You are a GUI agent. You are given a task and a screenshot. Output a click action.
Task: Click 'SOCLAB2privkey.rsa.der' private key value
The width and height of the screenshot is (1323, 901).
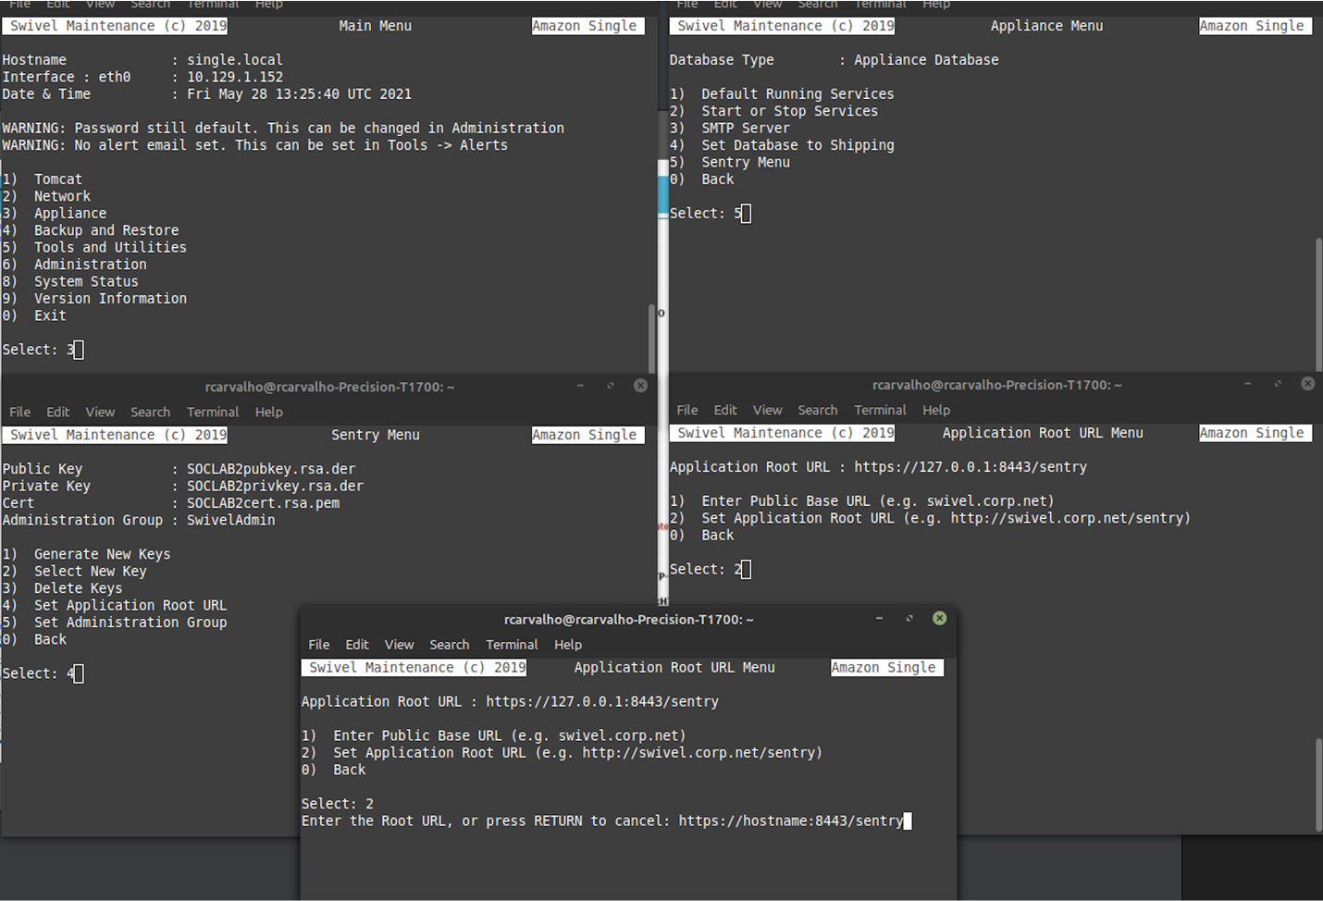click(x=275, y=487)
